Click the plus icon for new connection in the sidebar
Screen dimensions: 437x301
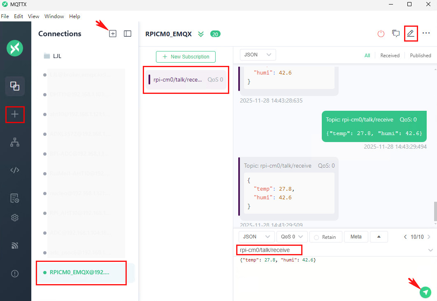[x=15, y=114]
